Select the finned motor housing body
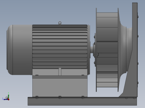 [60, 47]
